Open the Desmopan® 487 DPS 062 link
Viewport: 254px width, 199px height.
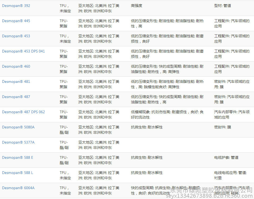coord(23,112)
